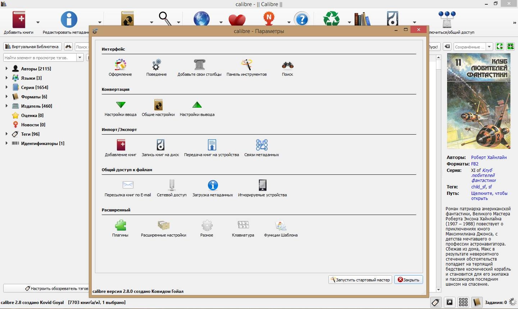
Task: Open Пересылка книг по E-mail settings
Action: point(128,188)
